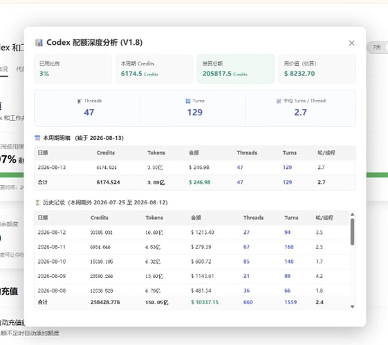
Task: Click the 本周期 Credits 6174.5 card
Action: point(154,69)
